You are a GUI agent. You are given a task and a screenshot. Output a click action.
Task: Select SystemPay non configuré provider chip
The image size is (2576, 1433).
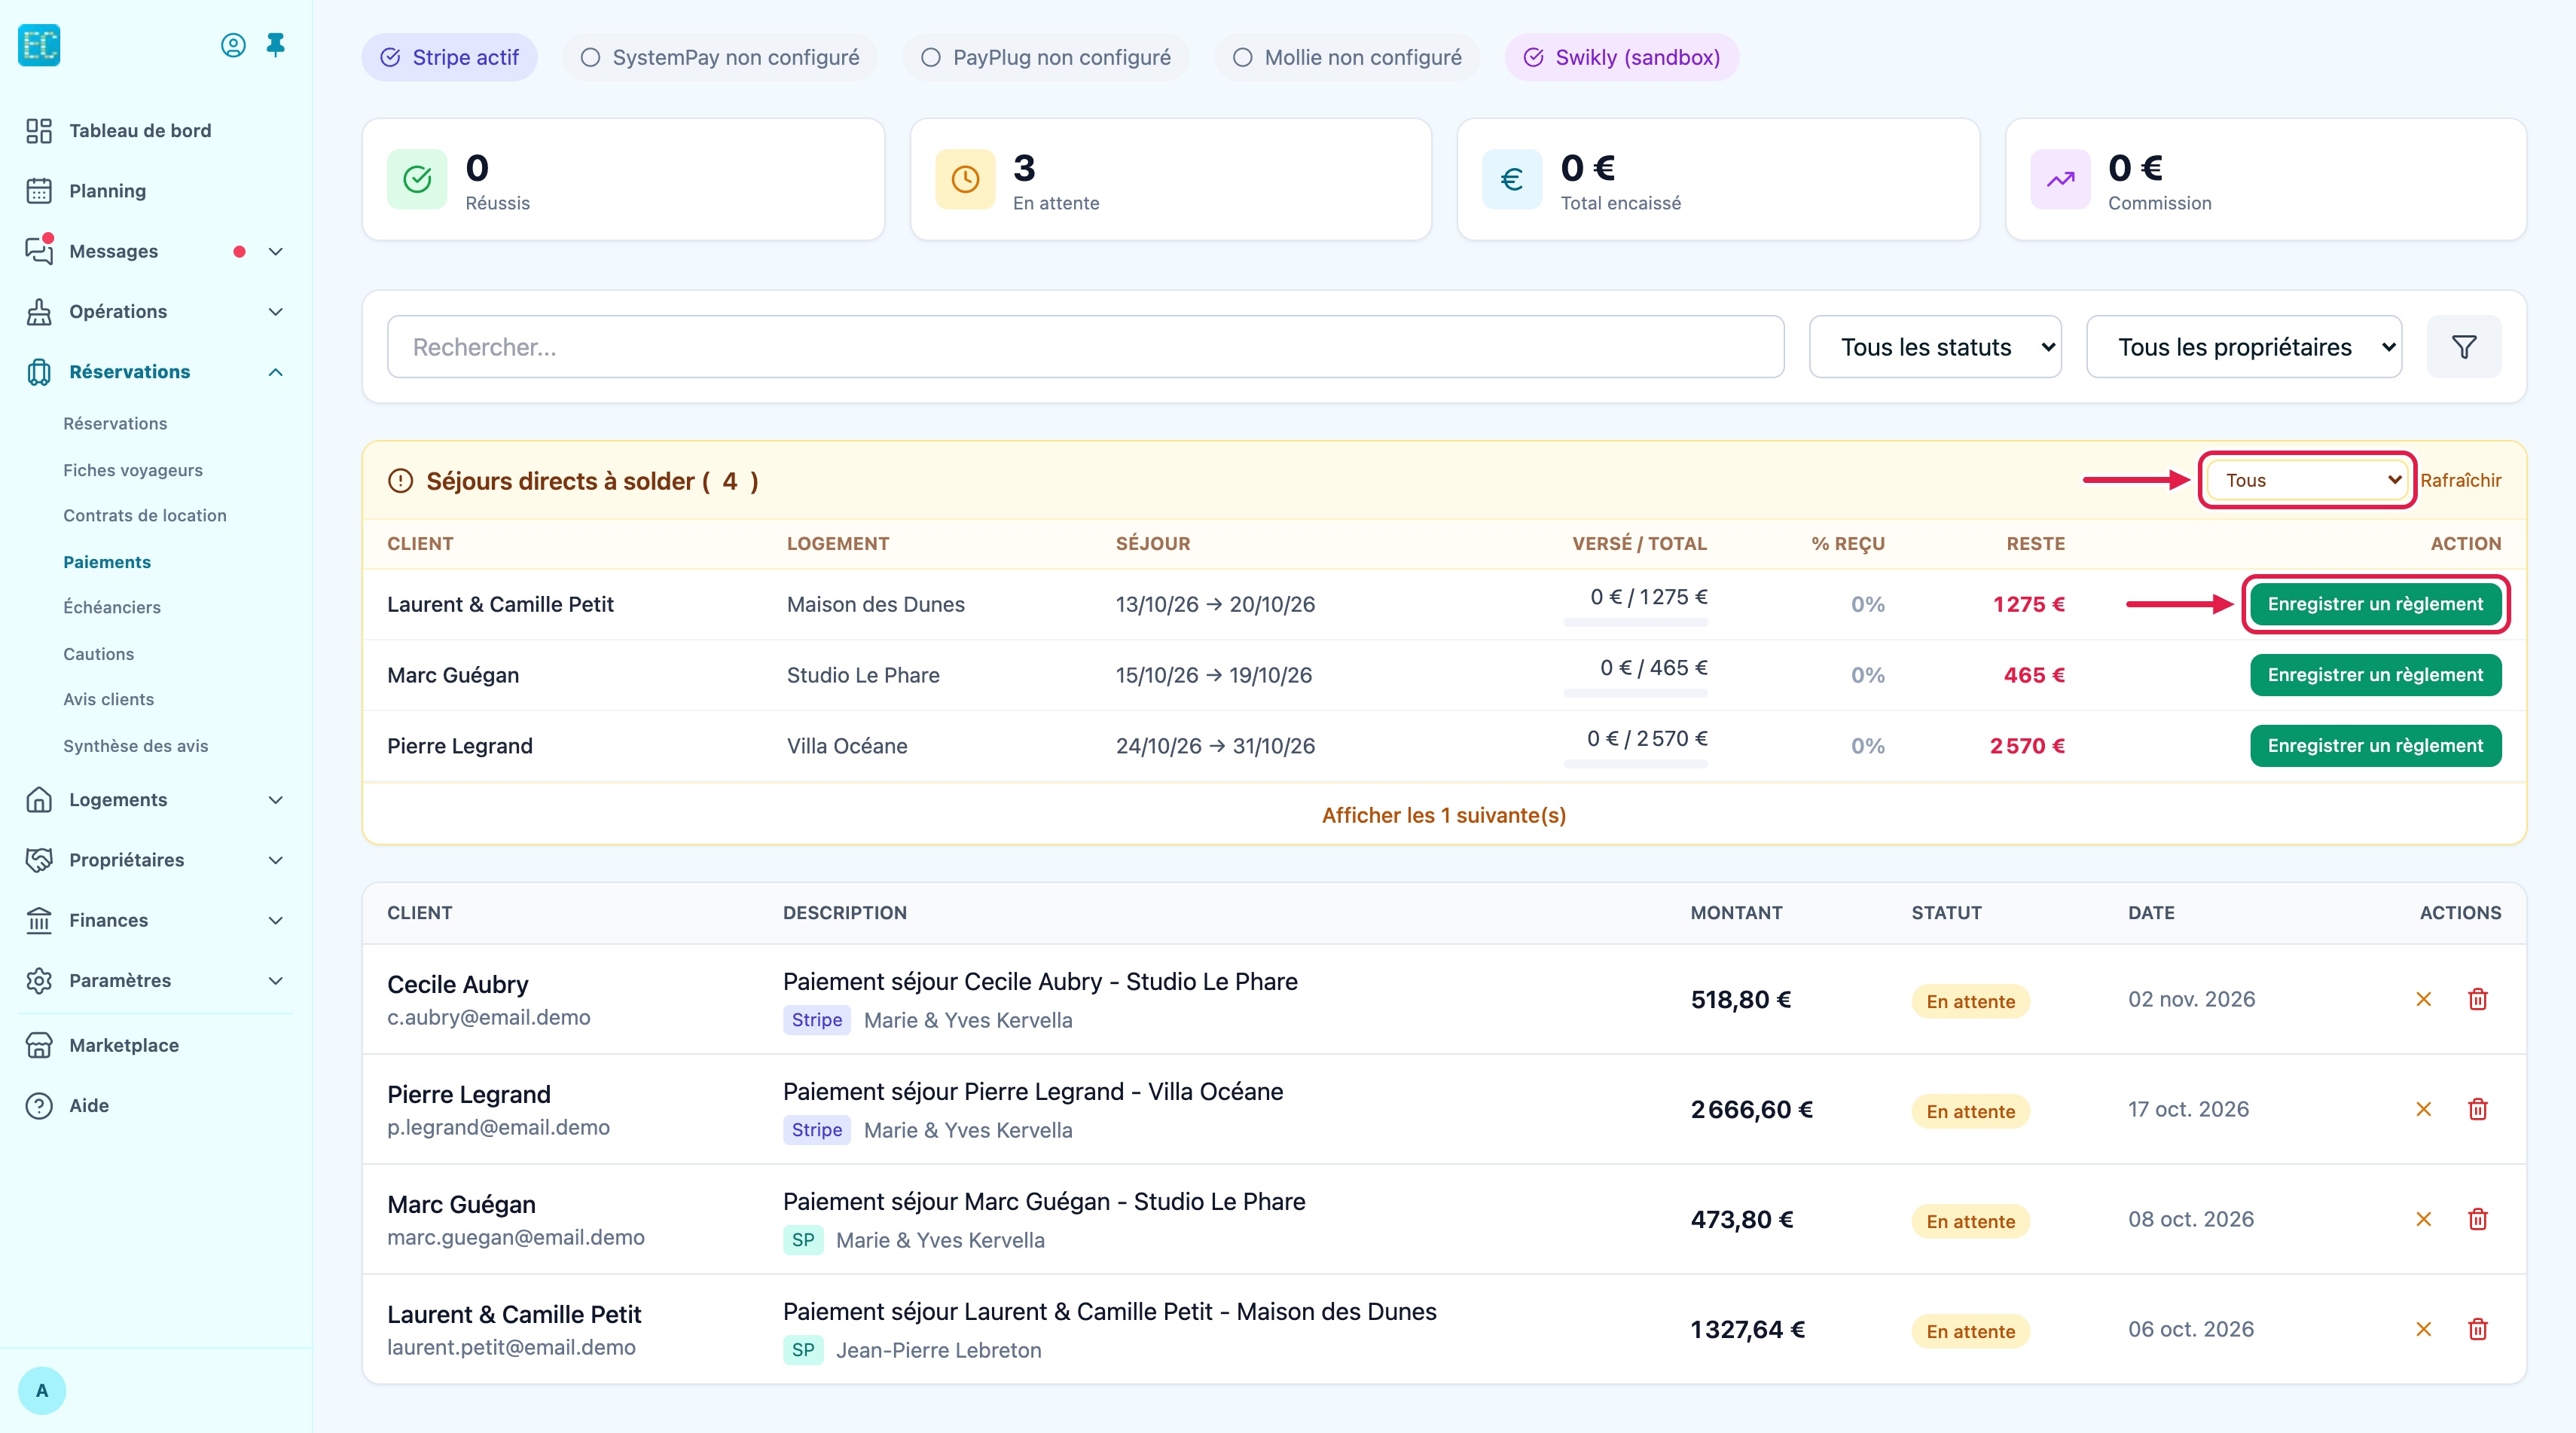pyautogui.click(x=720, y=57)
